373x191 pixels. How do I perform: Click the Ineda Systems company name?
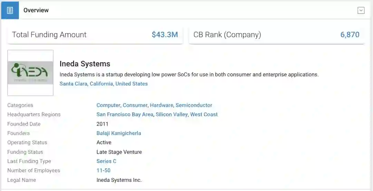[x=85, y=64]
